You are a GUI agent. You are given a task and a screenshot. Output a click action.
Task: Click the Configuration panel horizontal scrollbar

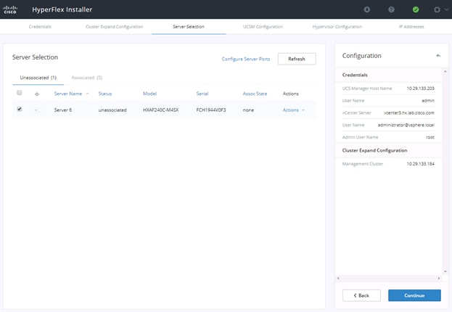[388, 279]
